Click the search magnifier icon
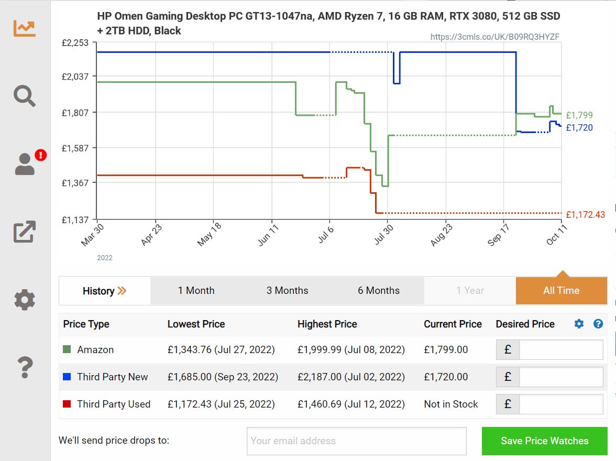The width and height of the screenshot is (616, 461). point(25,96)
